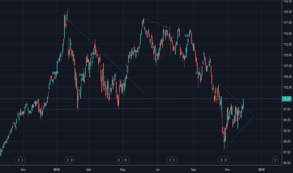Show the earnings E marker after Jul label
The image size is (293, 173).
[x=170, y=160]
